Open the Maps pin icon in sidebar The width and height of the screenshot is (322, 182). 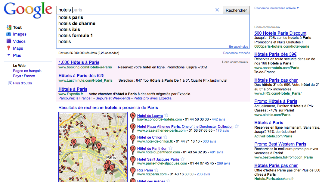tap(9, 48)
